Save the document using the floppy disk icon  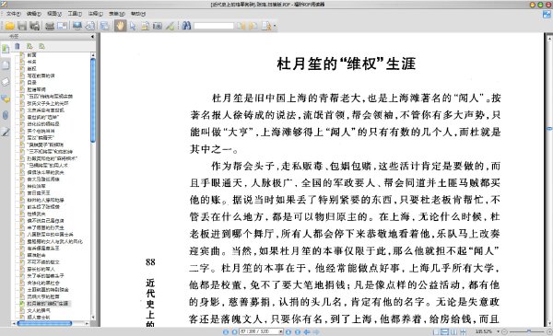tap(22, 26)
